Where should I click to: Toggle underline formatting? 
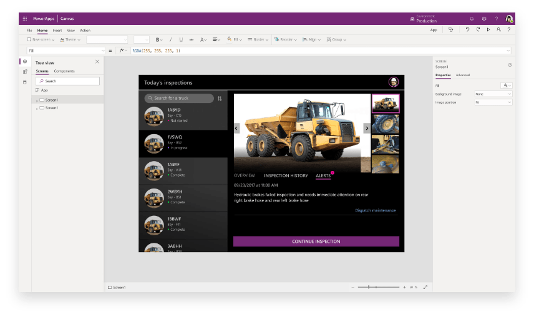pyautogui.click(x=181, y=40)
